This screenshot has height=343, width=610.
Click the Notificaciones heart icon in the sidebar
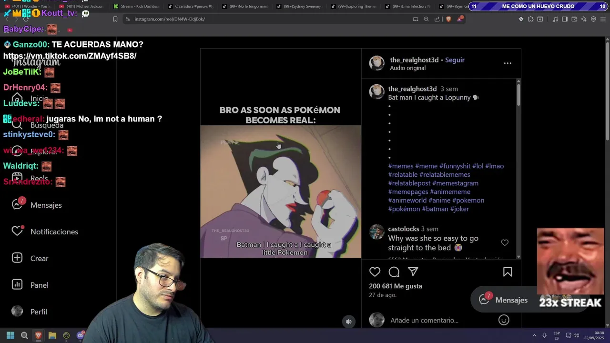[x=17, y=231]
